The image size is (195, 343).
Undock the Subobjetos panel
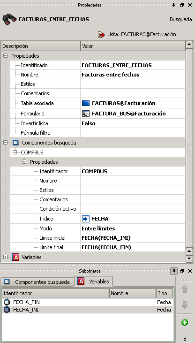click(x=182, y=271)
